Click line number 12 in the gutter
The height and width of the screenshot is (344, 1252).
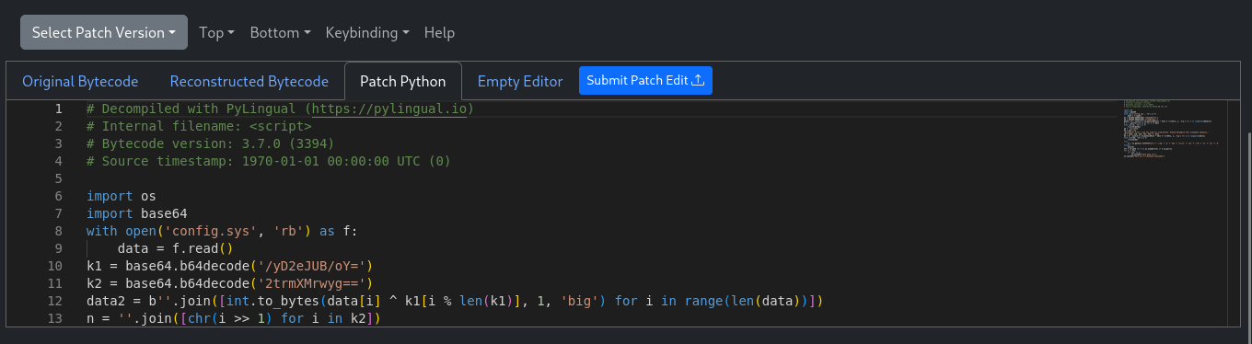point(54,301)
